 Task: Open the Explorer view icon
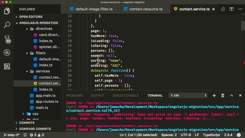tap(7, 11)
